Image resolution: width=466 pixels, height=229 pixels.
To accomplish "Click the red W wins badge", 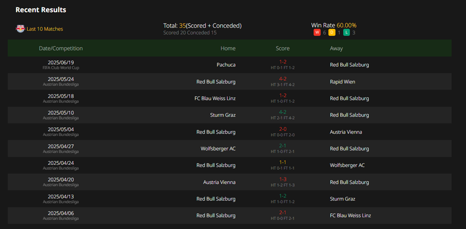I will (317, 32).
